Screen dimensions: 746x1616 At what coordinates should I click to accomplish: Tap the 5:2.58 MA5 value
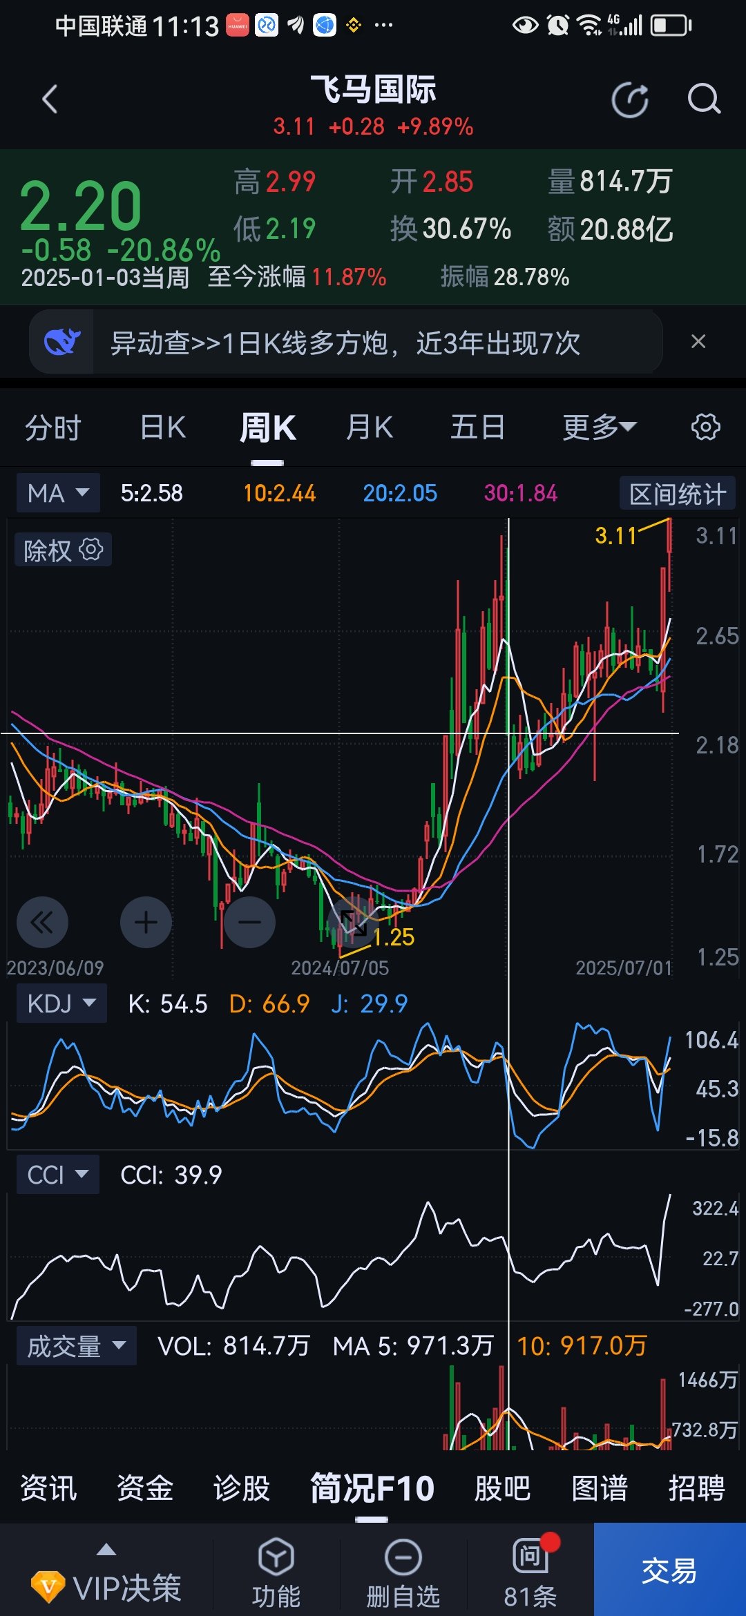click(x=151, y=493)
